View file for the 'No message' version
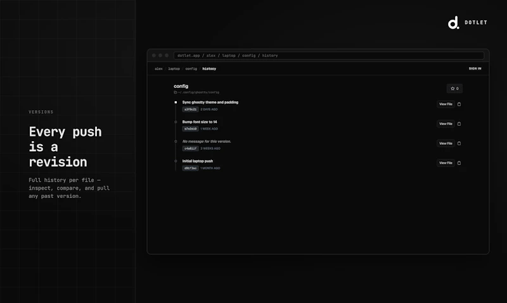 click(x=446, y=143)
